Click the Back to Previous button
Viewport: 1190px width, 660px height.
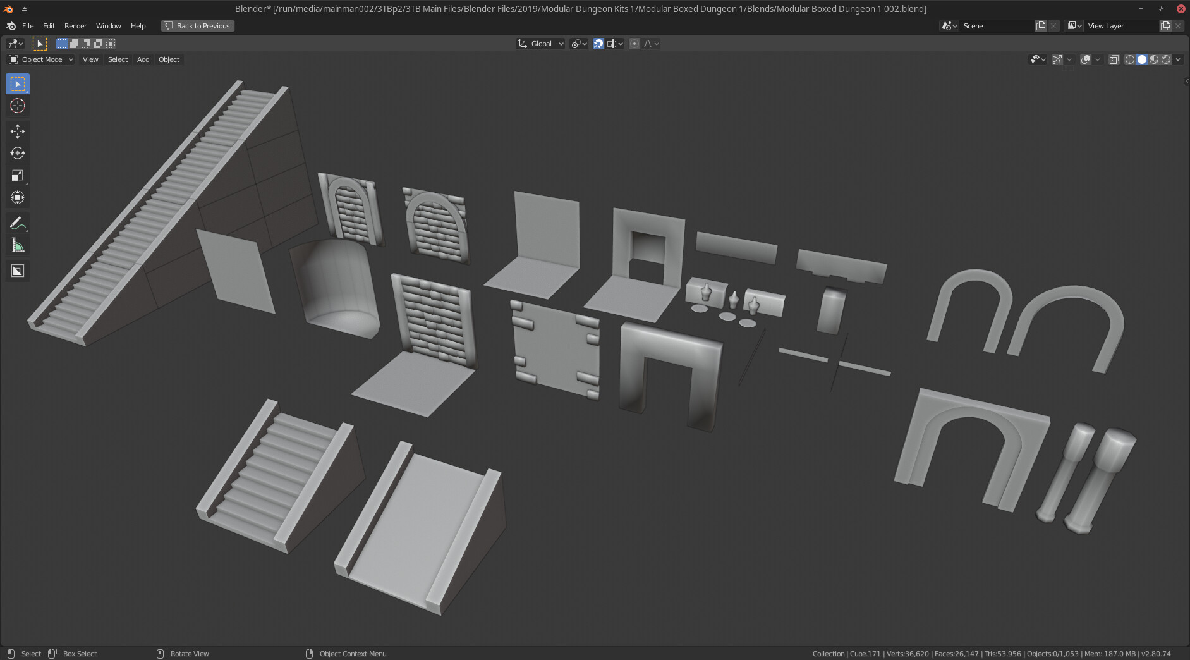197,26
